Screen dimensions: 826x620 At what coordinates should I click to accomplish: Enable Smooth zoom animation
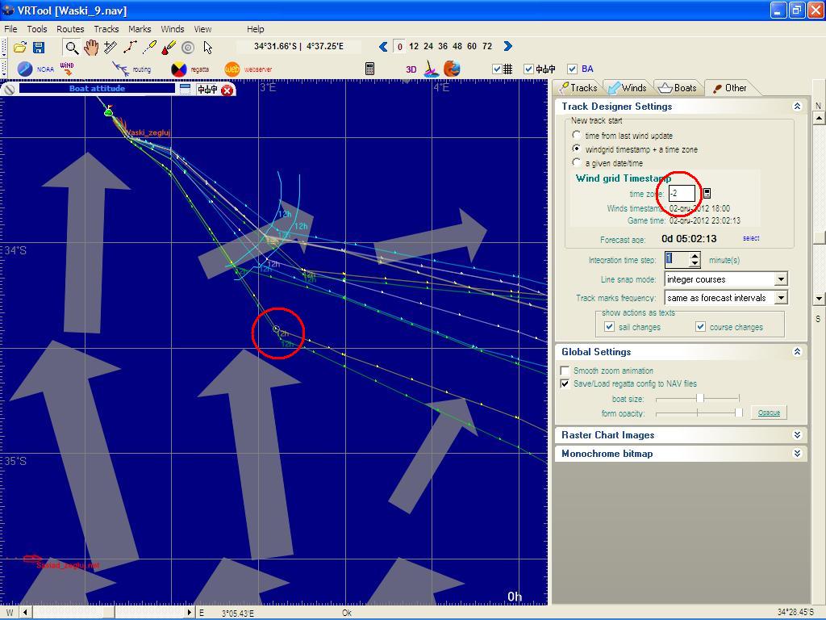click(565, 371)
